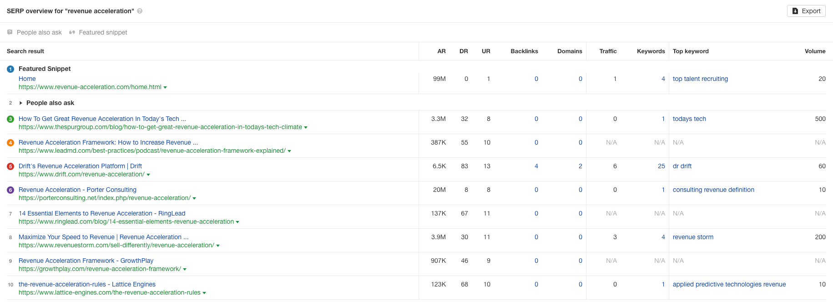Click the Domains column header
Viewport: 833px width, 306px height.
[570, 51]
